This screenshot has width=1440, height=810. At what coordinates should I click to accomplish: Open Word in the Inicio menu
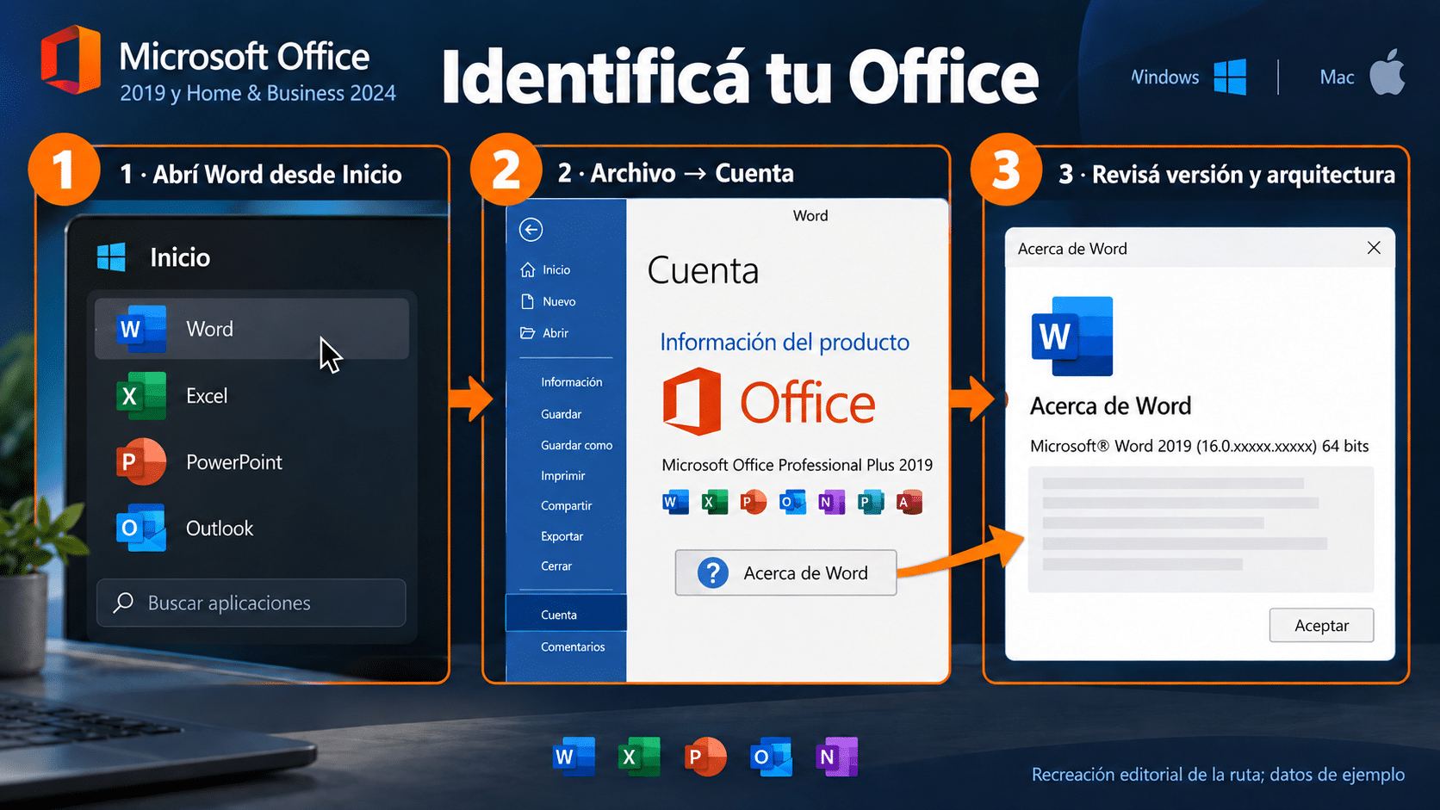click(x=251, y=329)
